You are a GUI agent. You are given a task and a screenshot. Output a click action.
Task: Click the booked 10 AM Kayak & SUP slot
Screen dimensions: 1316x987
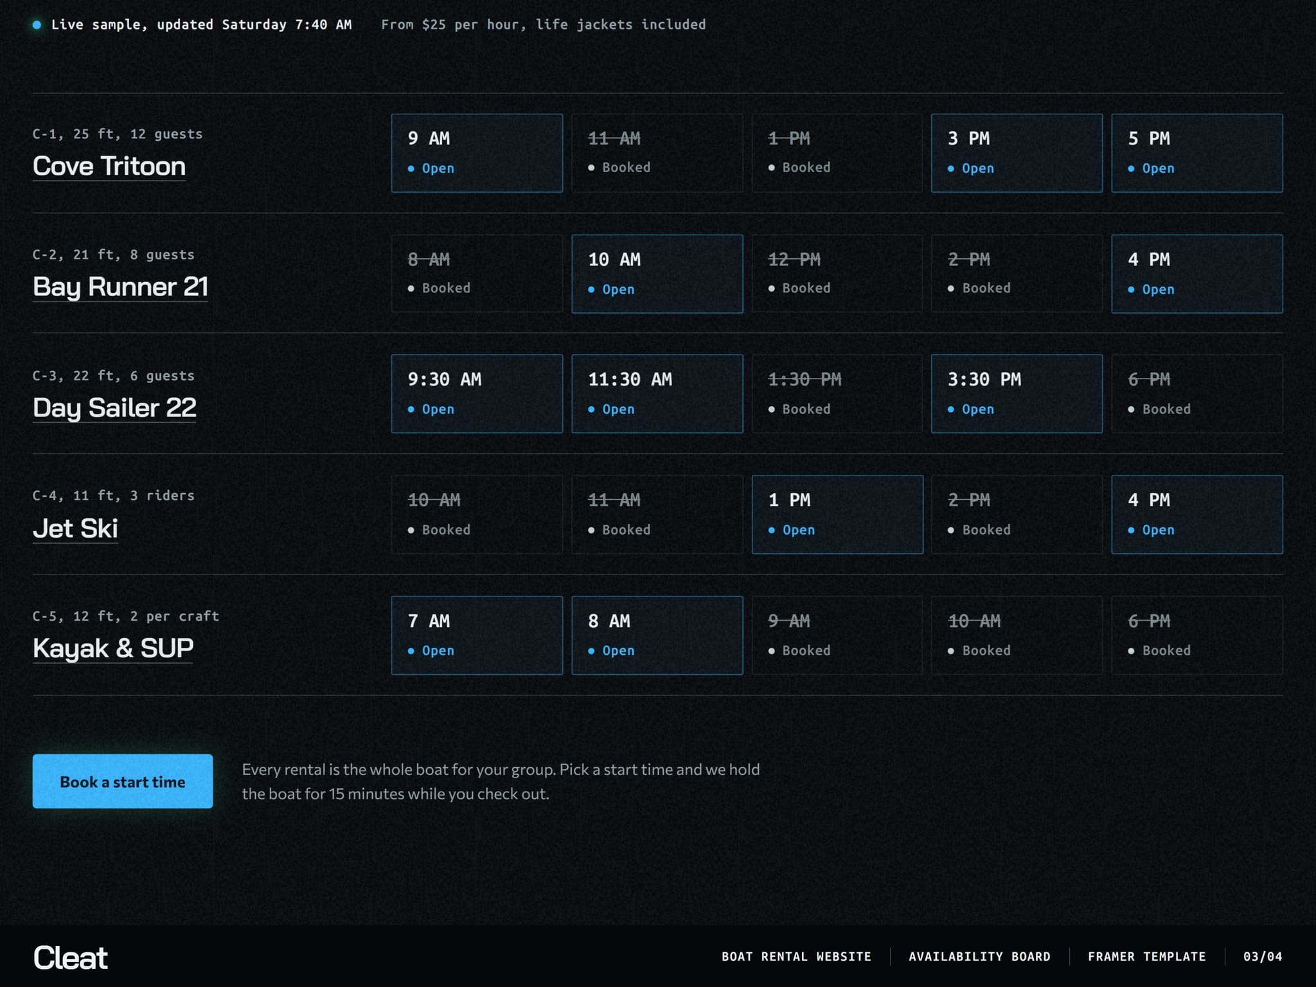[1017, 636]
